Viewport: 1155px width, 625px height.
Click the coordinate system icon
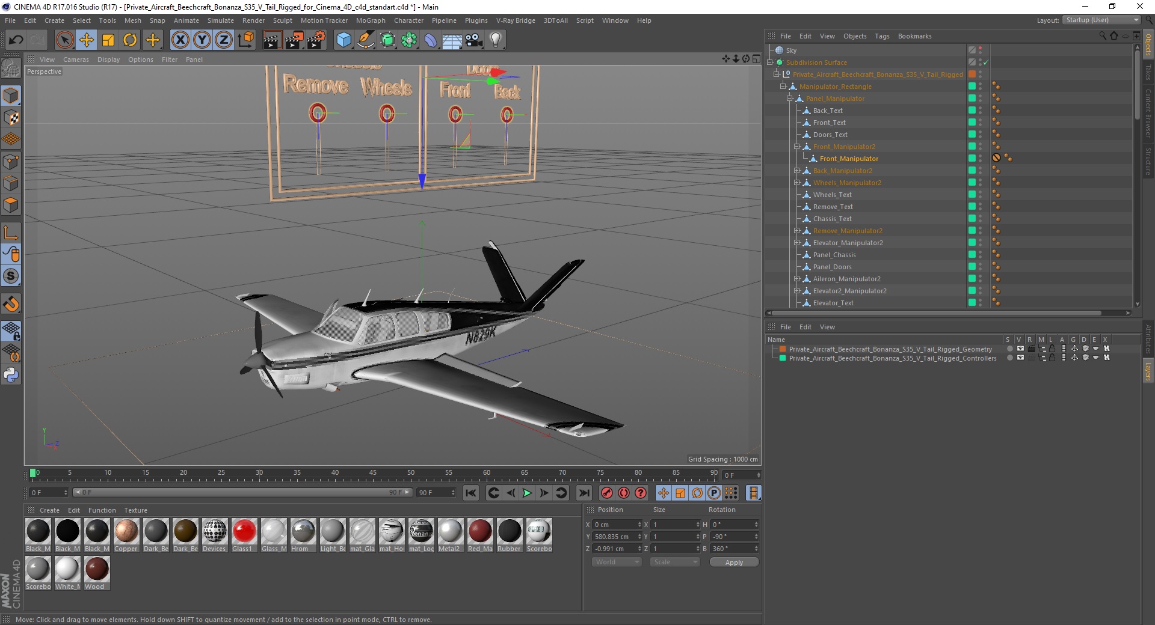coord(245,40)
